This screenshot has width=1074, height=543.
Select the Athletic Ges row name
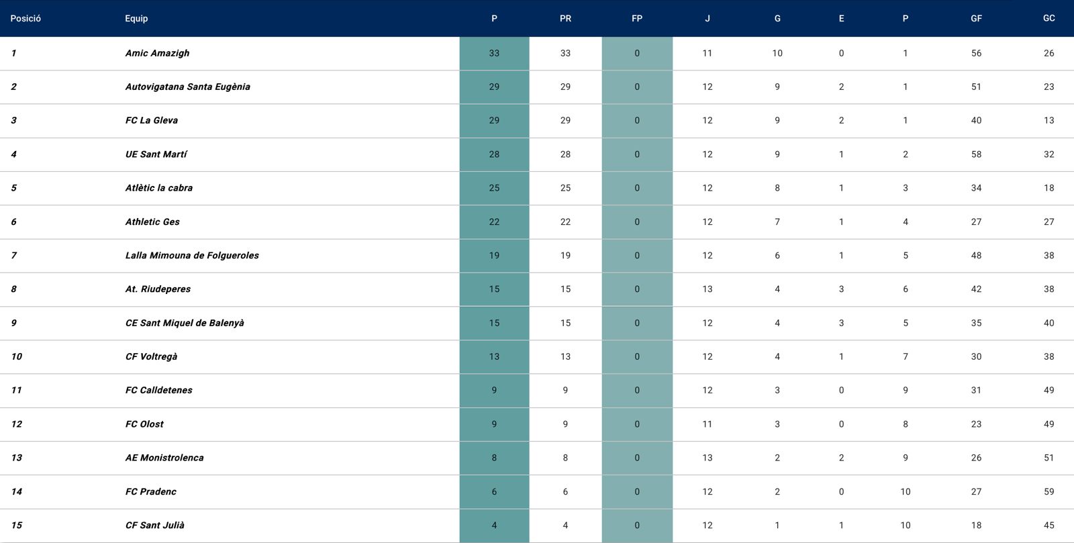click(x=152, y=221)
